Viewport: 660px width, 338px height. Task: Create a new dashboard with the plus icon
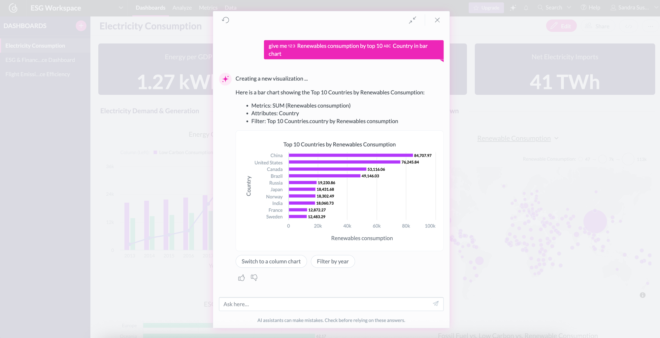click(x=81, y=26)
